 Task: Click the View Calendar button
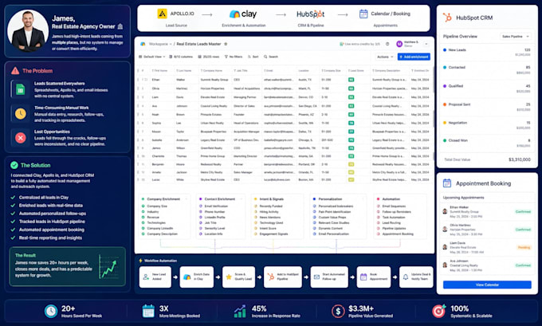click(487, 285)
